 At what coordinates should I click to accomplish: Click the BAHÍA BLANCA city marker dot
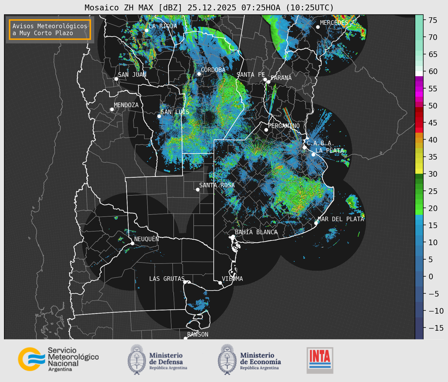coord(233,236)
